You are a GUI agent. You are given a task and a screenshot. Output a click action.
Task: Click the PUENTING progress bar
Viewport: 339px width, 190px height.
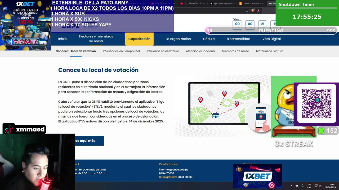tap(272, 31)
